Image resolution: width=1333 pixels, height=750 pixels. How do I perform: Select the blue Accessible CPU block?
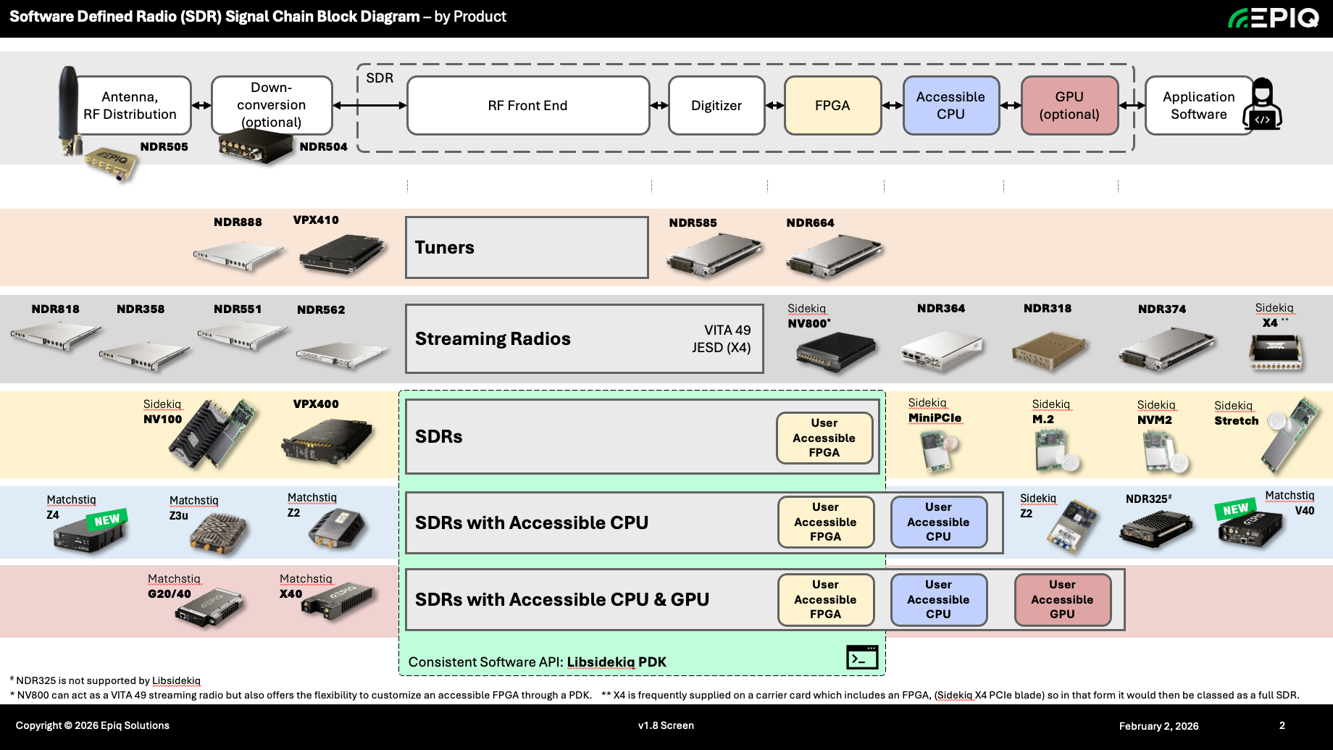(x=951, y=106)
